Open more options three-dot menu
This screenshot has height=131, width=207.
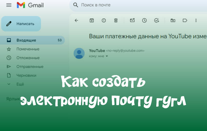pyautogui.click(x=196, y=21)
